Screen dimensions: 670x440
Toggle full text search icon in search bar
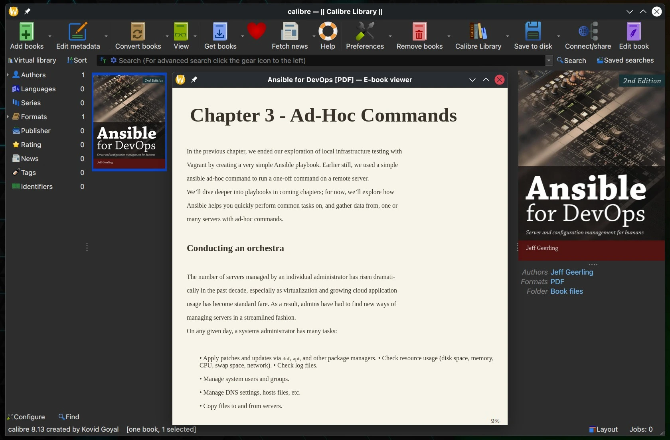tap(103, 61)
